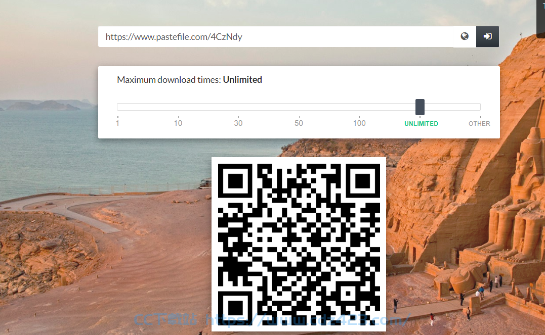Choose the UNLIMITED slider option
The height and width of the screenshot is (335, 545).
421,124
